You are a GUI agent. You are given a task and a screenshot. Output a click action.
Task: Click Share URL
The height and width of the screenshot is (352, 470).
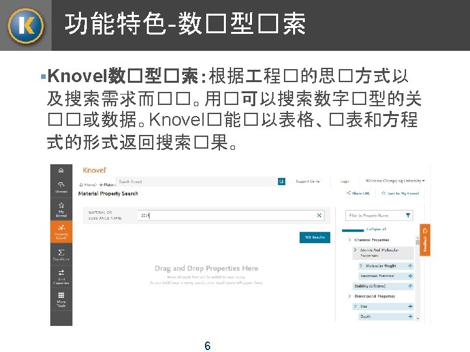358,194
